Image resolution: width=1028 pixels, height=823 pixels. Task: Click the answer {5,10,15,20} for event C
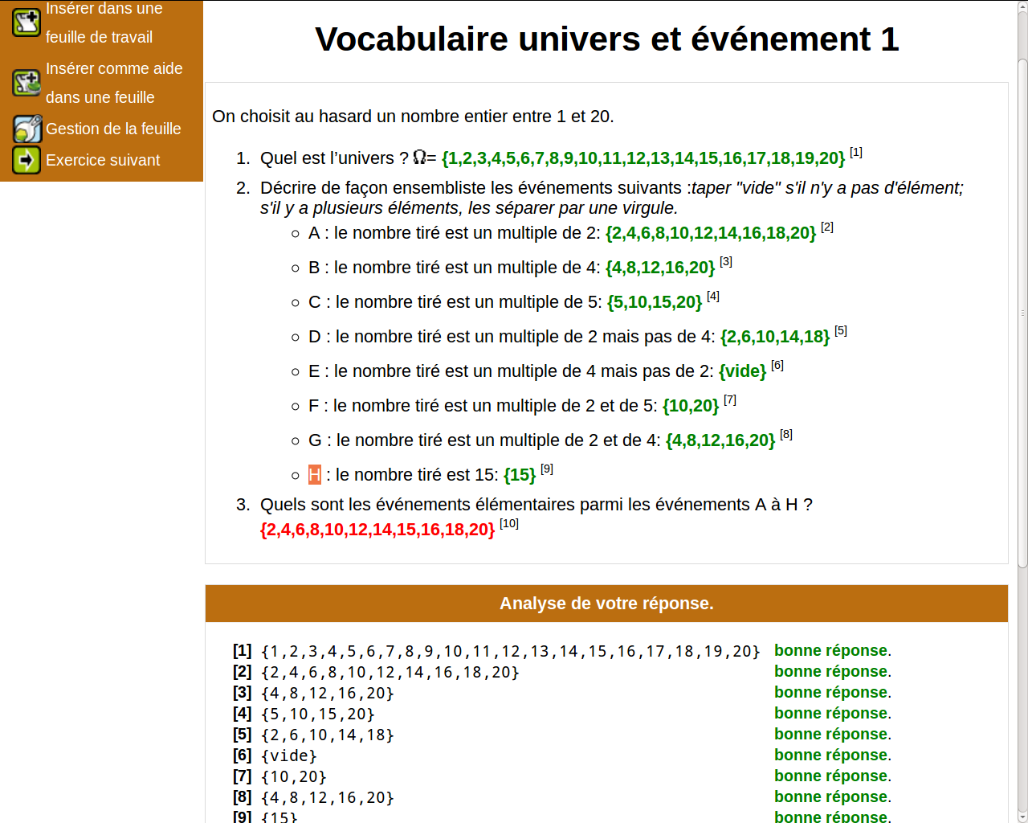tap(654, 302)
